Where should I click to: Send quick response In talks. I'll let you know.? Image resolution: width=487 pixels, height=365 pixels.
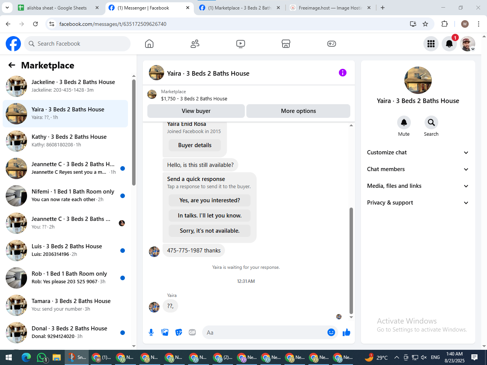(209, 216)
